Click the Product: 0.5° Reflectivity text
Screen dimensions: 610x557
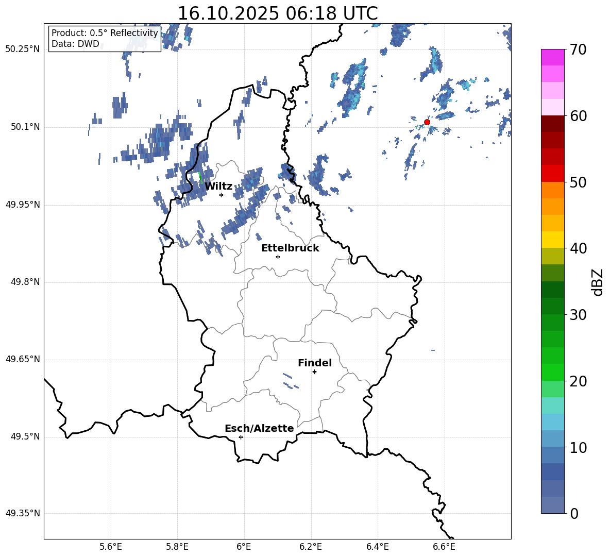(x=105, y=33)
